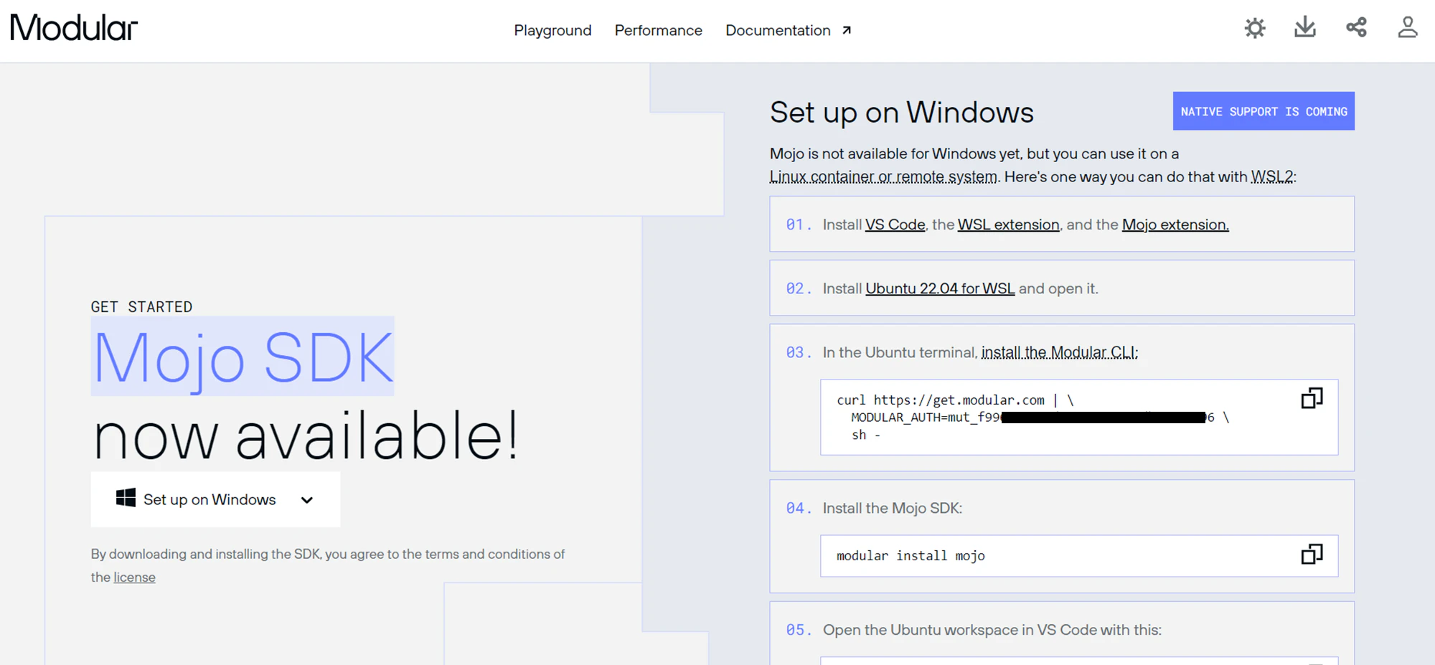Click the curl https://get.modular.com code line
The width and height of the screenshot is (1435, 665).
coord(955,400)
